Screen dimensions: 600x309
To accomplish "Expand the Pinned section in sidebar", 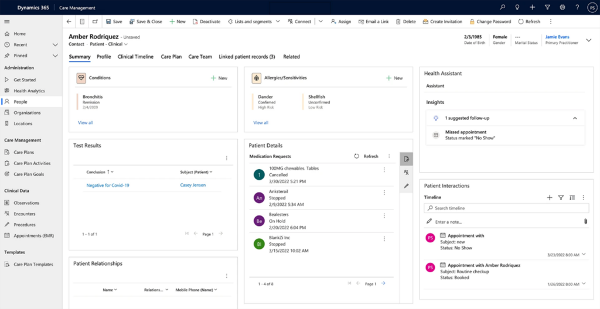I will pyautogui.click(x=55, y=56).
